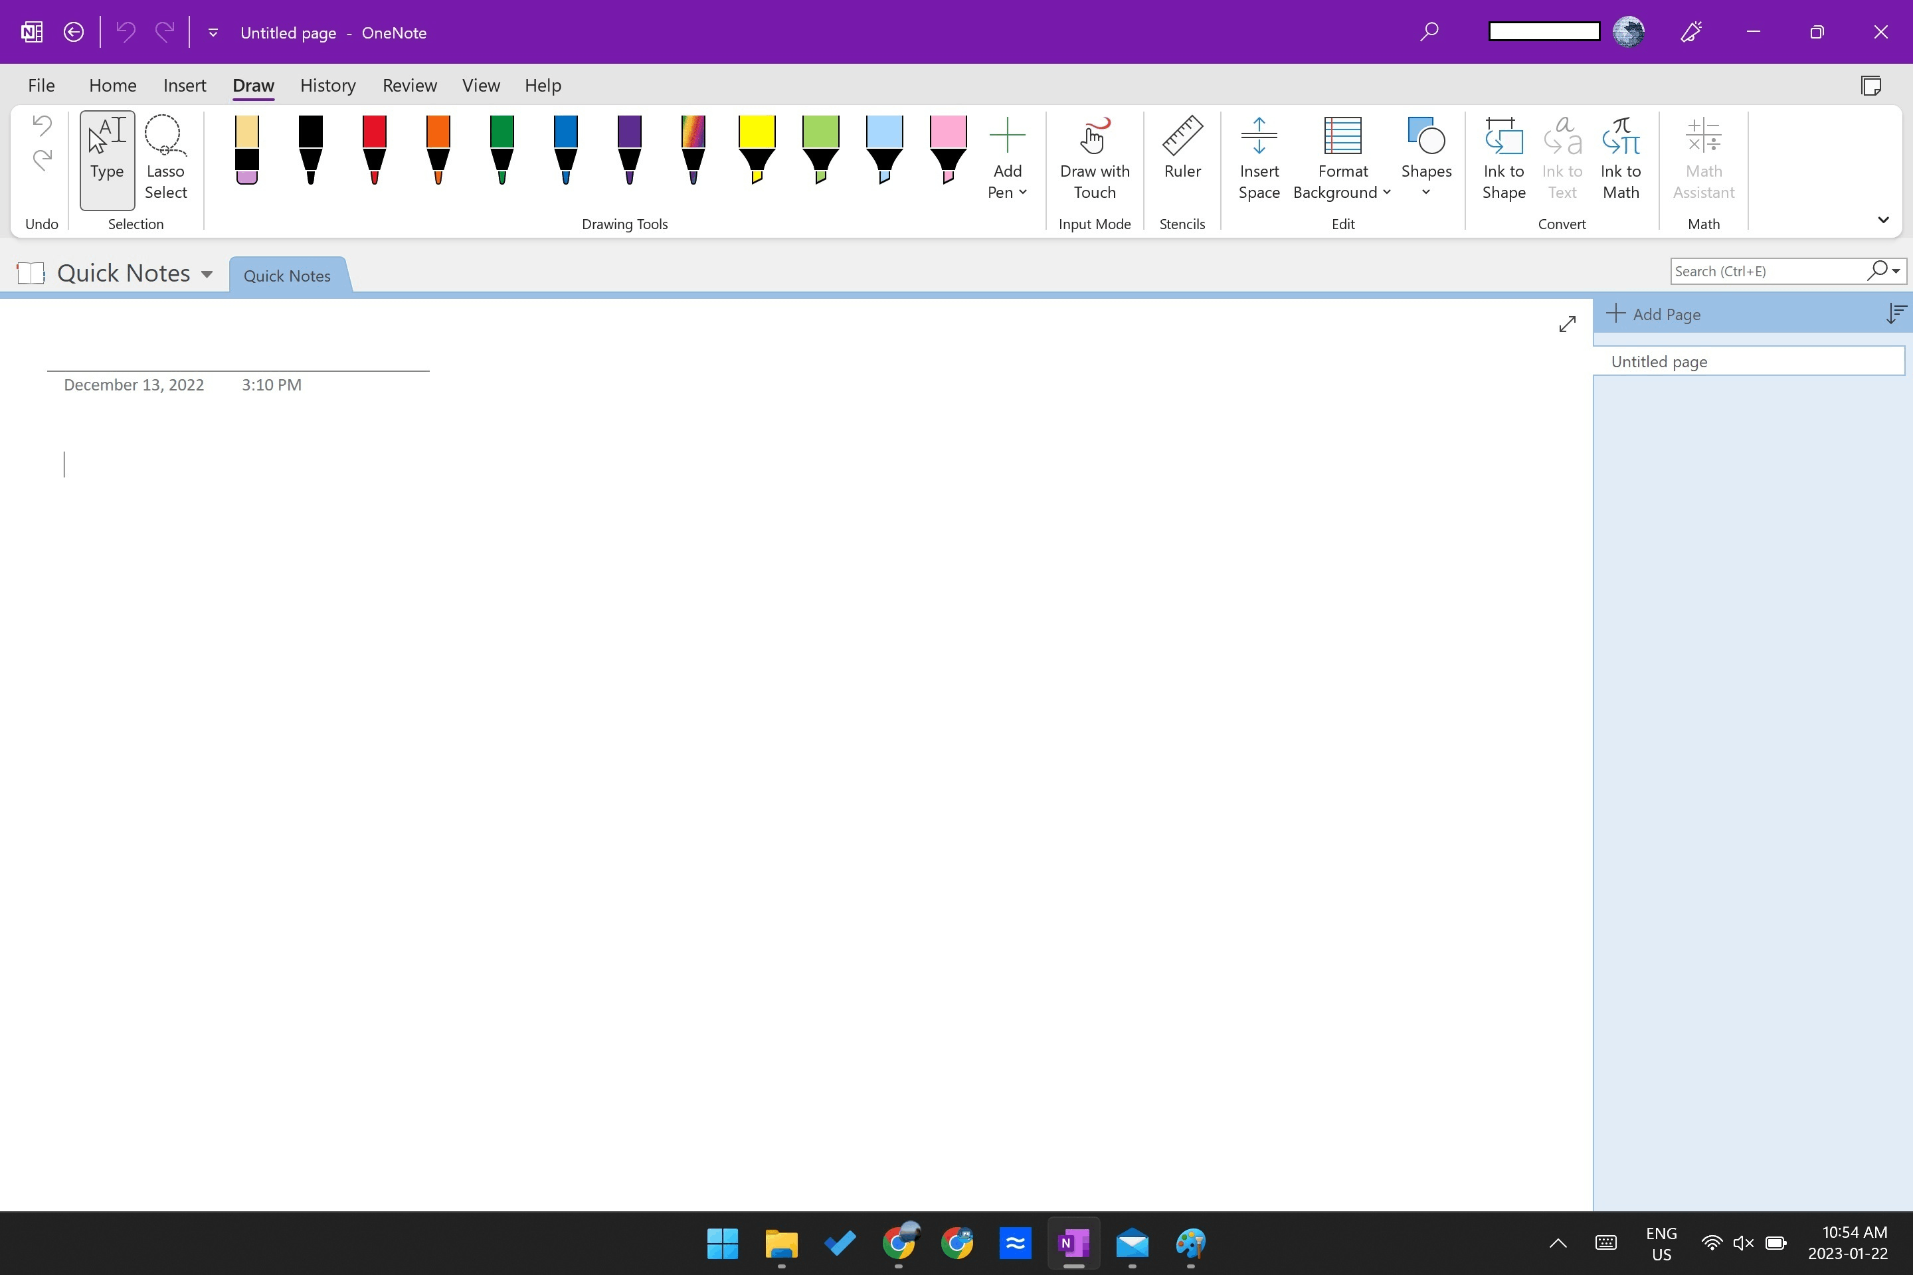
Task: Open the Add Pen dropdown
Action: pos(1007,159)
